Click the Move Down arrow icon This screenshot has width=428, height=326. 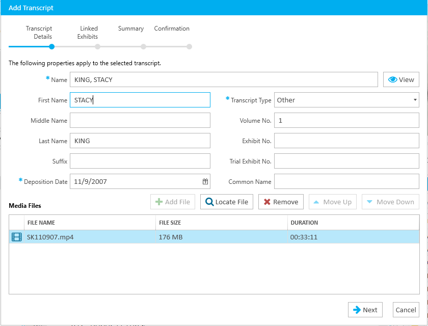(369, 202)
